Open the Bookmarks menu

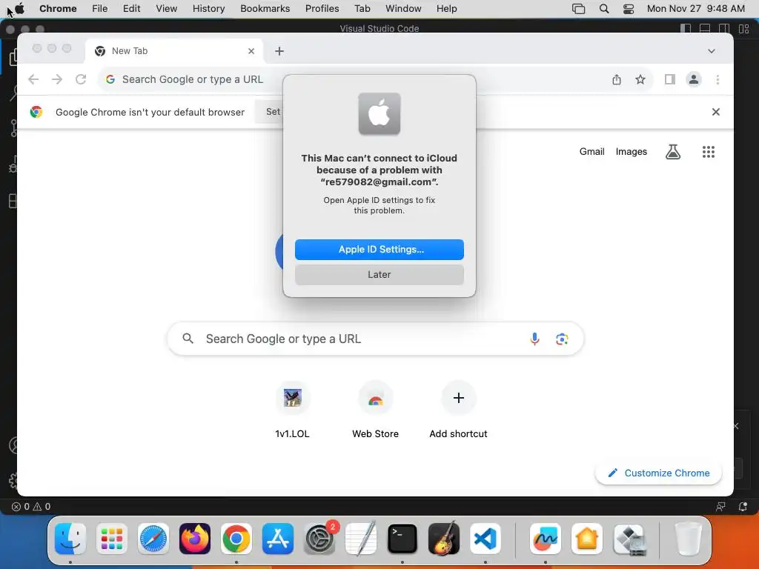click(x=265, y=9)
